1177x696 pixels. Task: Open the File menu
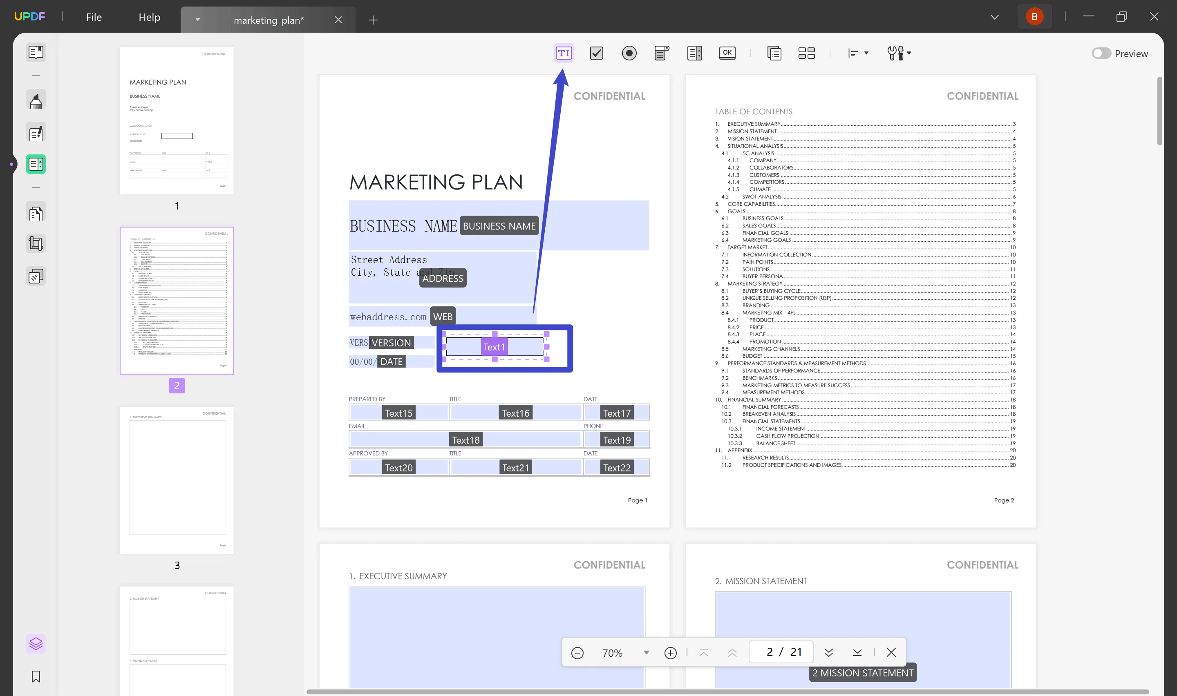tap(94, 17)
